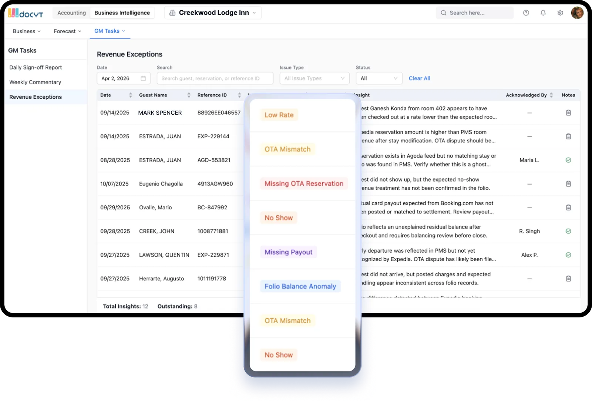Open the help question mark icon

[526, 13]
